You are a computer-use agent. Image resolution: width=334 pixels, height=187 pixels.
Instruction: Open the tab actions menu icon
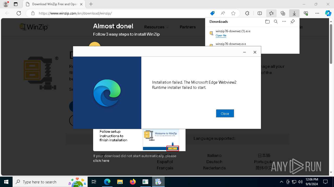click(16, 4)
